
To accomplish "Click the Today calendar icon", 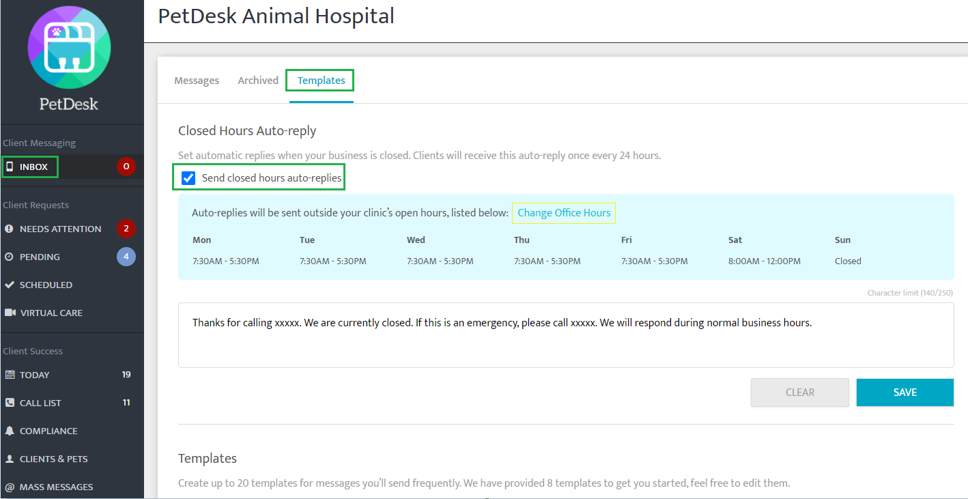I will (10, 375).
